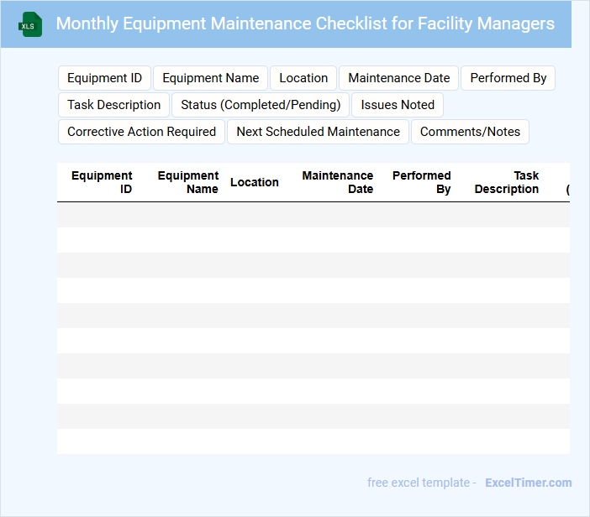
Task: Choose the Maintenance Date tag
Action: coord(398,78)
